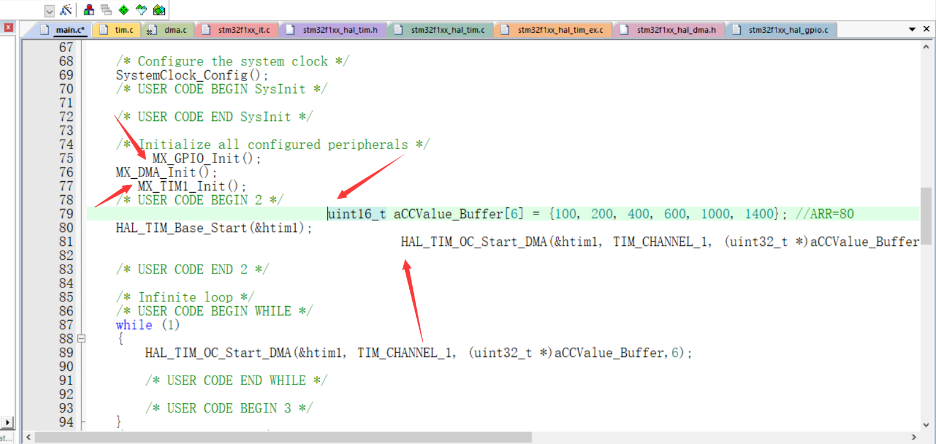The width and height of the screenshot is (936, 444).
Task: Click the horizontal scrollbar right arrow
Action: pyautogui.click(x=914, y=437)
